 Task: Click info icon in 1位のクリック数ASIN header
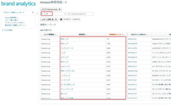147,34
